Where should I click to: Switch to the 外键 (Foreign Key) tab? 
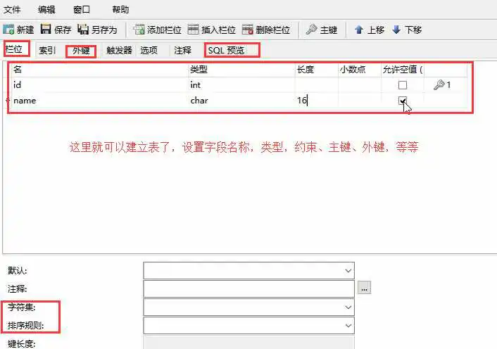point(81,51)
